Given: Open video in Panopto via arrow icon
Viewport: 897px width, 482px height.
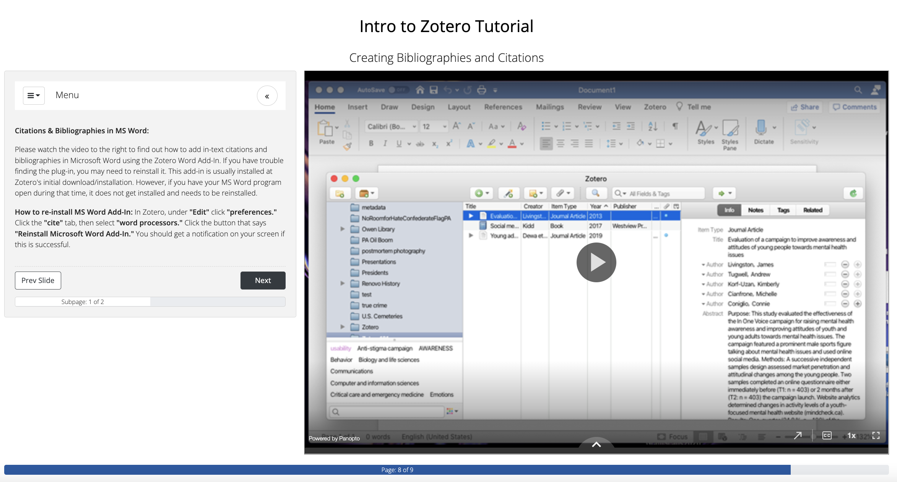Looking at the screenshot, I should click(x=798, y=435).
